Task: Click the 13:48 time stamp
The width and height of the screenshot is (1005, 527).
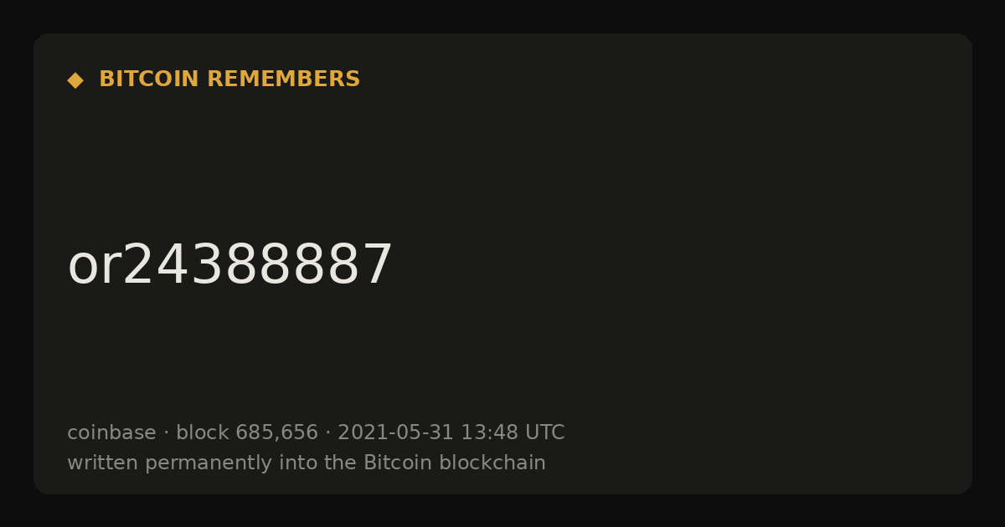Action: [x=489, y=432]
